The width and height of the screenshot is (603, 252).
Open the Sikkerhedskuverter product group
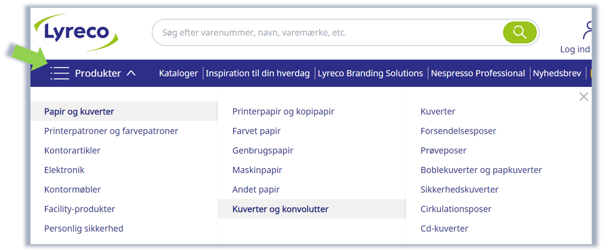459,190
